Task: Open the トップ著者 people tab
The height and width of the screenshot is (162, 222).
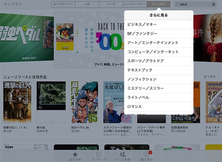Action: [123, 156]
